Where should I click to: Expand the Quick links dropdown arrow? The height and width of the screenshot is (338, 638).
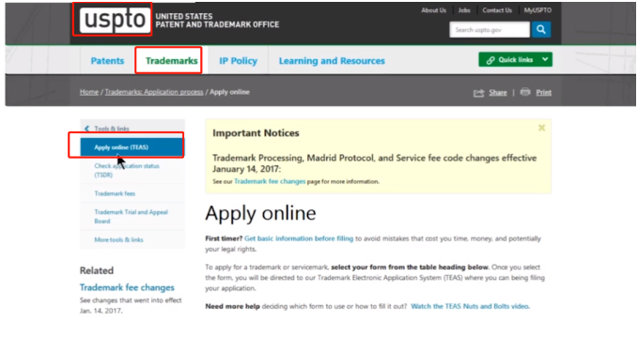545,59
